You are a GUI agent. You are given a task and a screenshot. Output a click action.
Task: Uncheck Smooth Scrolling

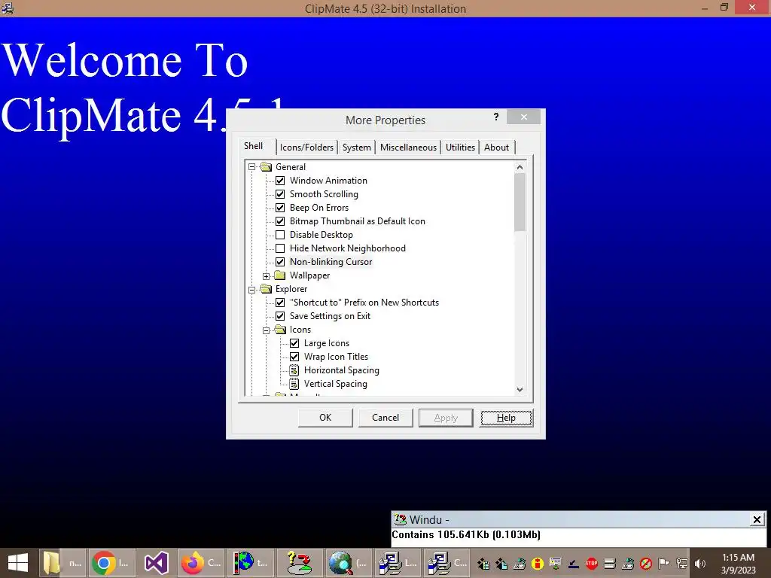click(x=280, y=194)
